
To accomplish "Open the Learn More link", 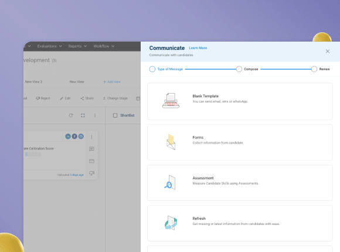I will pos(198,48).
